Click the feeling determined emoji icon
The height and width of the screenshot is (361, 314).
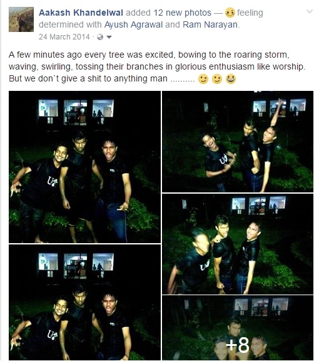click(230, 13)
